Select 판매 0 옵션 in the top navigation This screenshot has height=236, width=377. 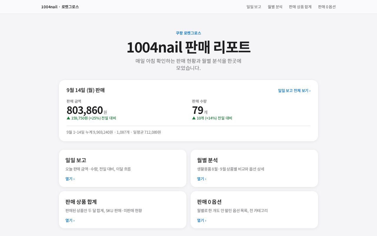pos(327,7)
